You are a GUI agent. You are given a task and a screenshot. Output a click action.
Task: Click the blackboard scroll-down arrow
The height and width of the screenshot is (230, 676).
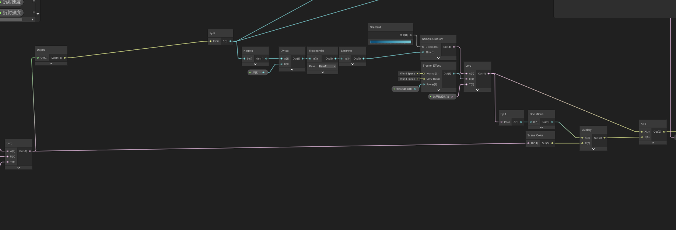click(38, 14)
